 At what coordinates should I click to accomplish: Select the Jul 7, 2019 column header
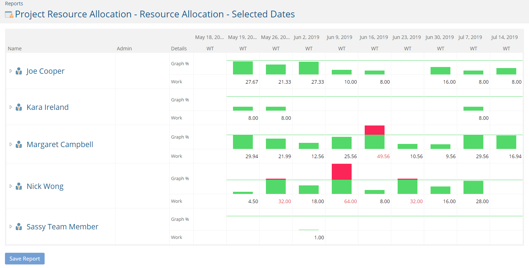(x=470, y=37)
